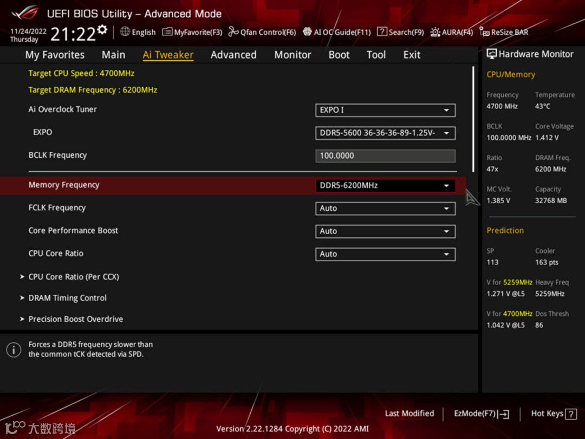585x439 pixels.
Task: Select the BCLK Frequency label
Action: tap(57, 155)
